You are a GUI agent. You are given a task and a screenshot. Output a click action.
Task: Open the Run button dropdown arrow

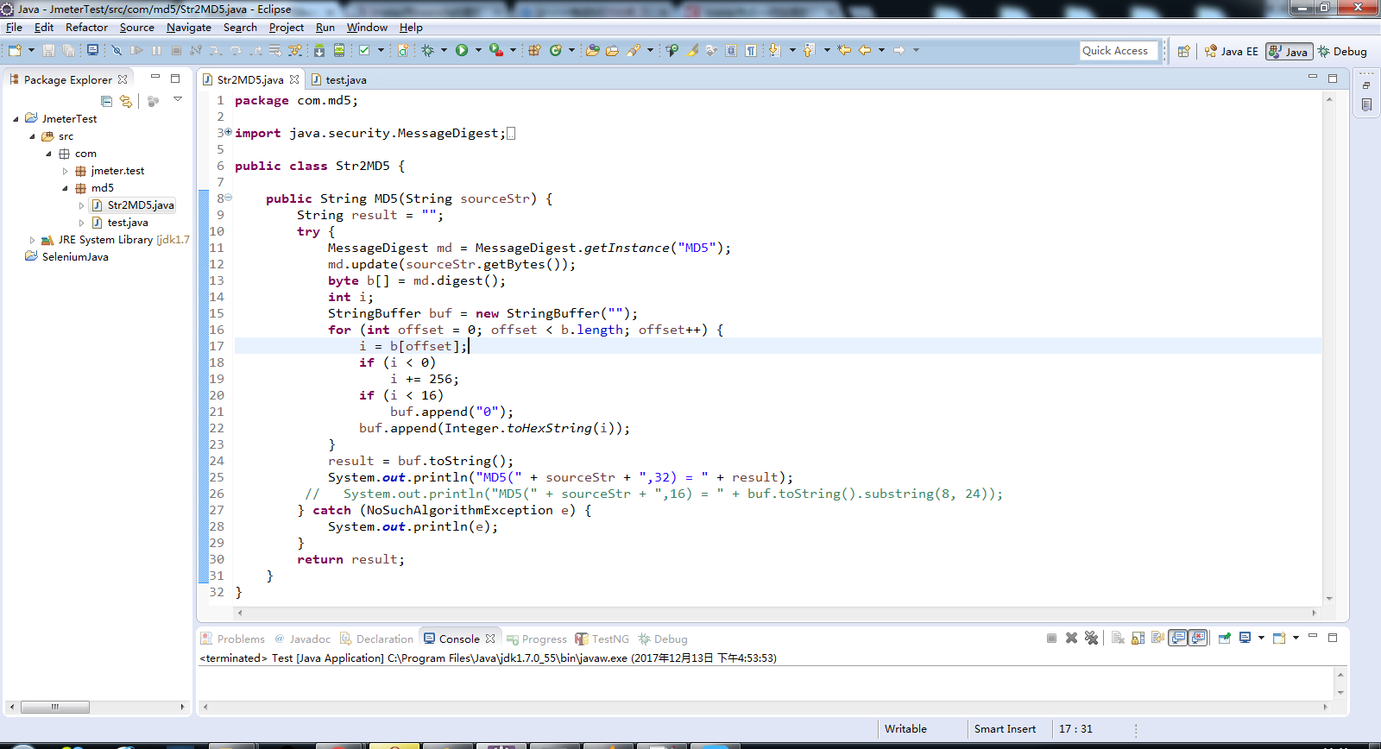(x=478, y=50)
